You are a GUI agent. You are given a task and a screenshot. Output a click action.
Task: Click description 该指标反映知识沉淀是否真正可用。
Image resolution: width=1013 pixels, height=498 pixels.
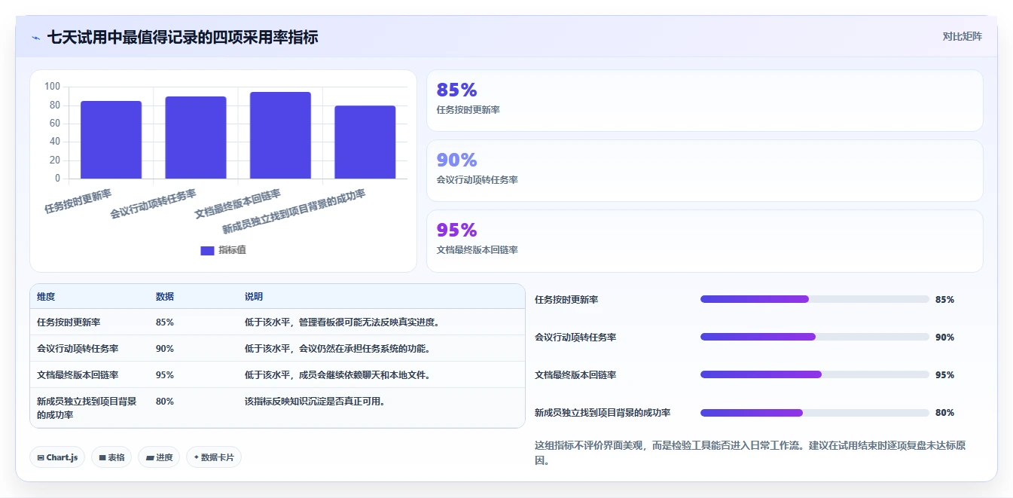pos(315,402)
